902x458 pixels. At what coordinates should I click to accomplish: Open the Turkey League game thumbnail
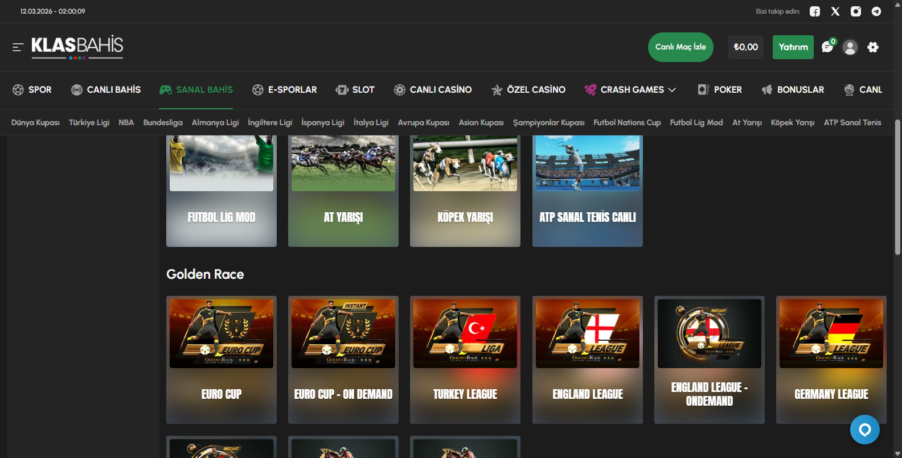pyautogui.click(x=465, y=334)
